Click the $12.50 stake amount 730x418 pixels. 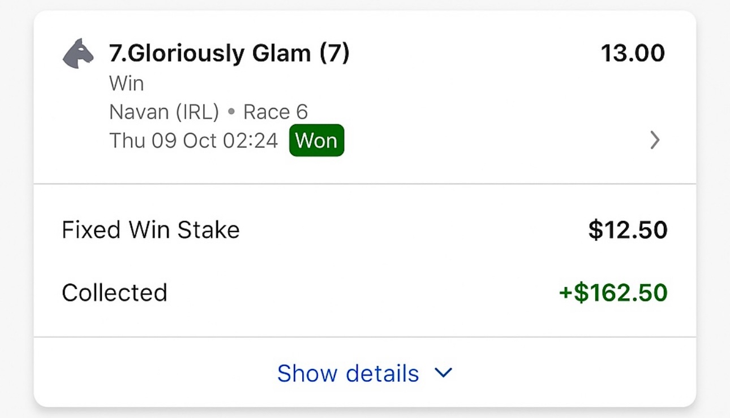tap(628, 230)
